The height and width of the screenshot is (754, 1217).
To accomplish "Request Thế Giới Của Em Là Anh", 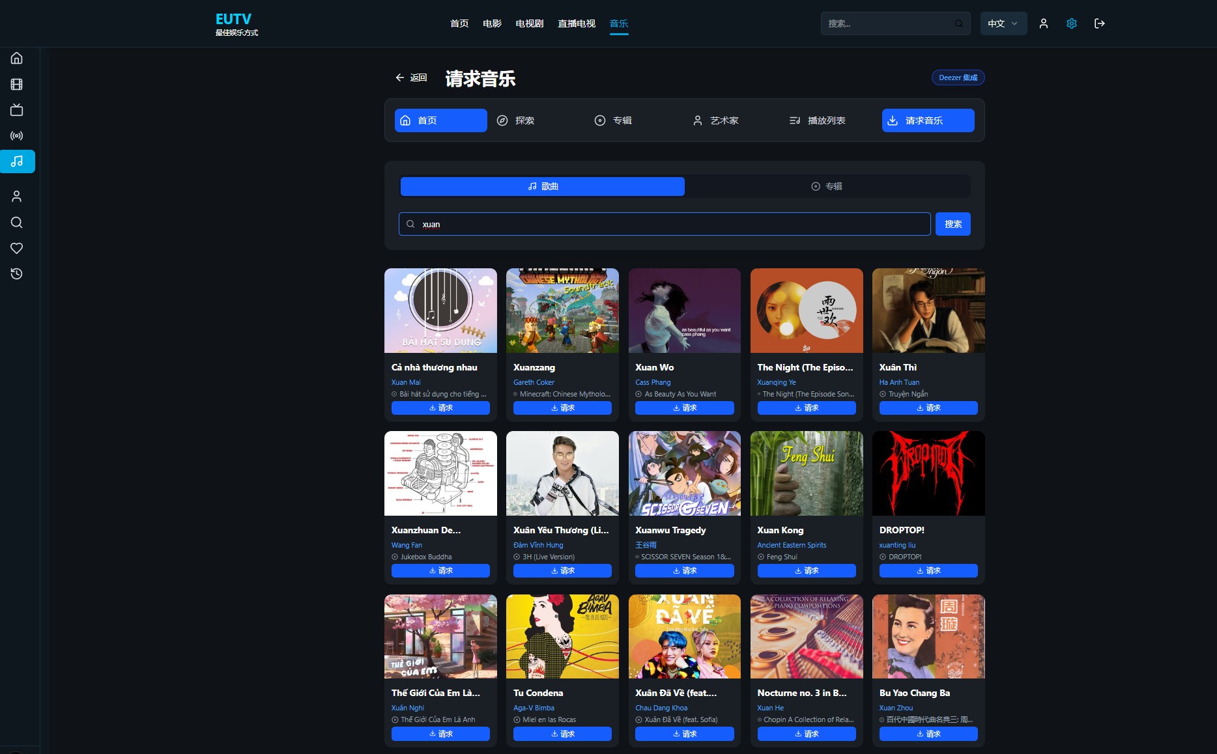I will (440, 734).
